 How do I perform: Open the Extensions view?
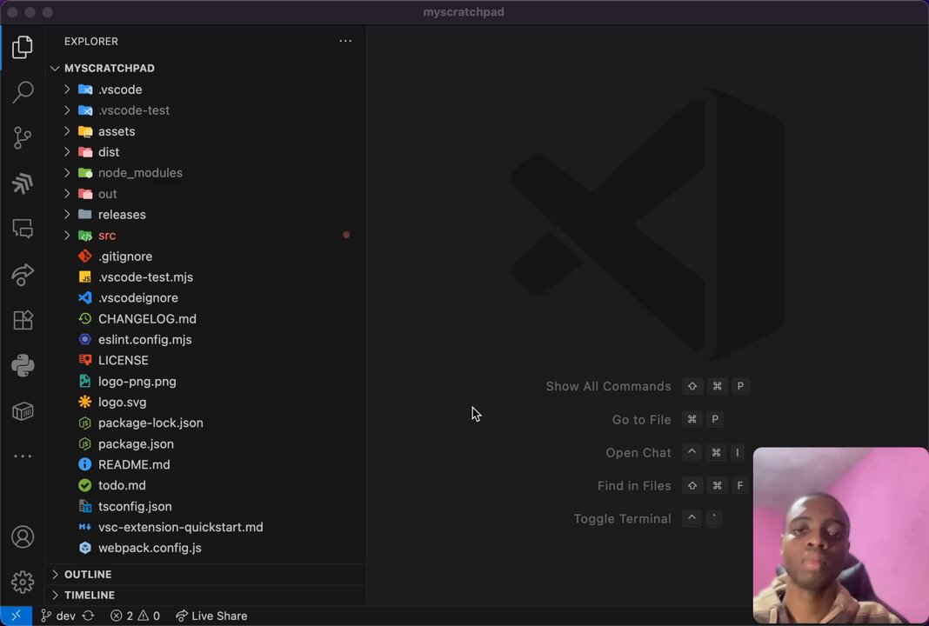pyautogui.click(x=23, y=320)
